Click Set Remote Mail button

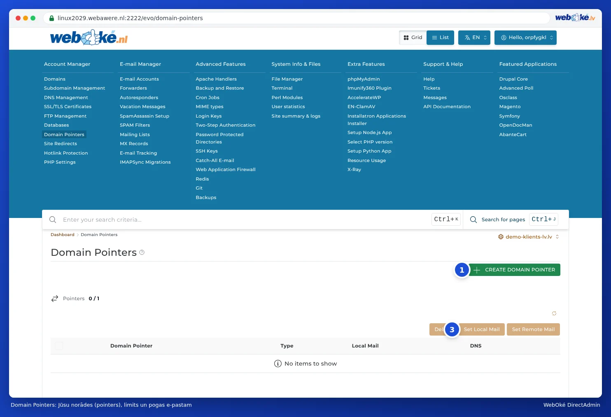click(533, 329)
